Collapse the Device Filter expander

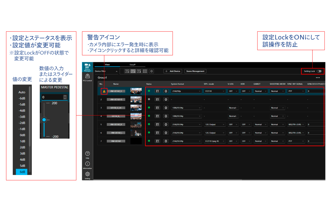pyautogui.click(x=116, y=71)
